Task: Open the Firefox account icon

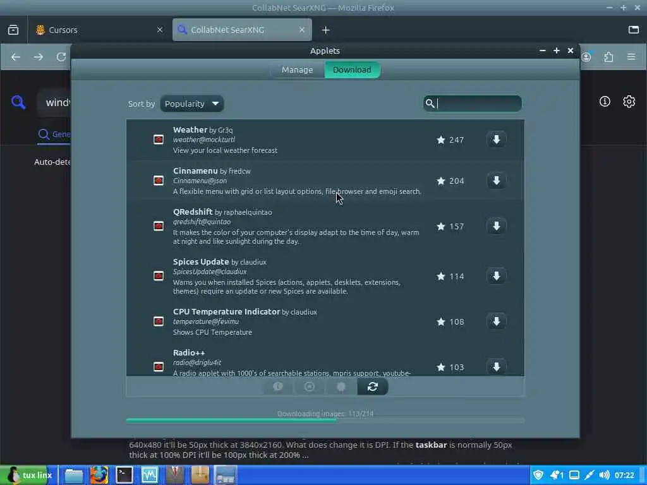Action: click(x=586, y=57)
